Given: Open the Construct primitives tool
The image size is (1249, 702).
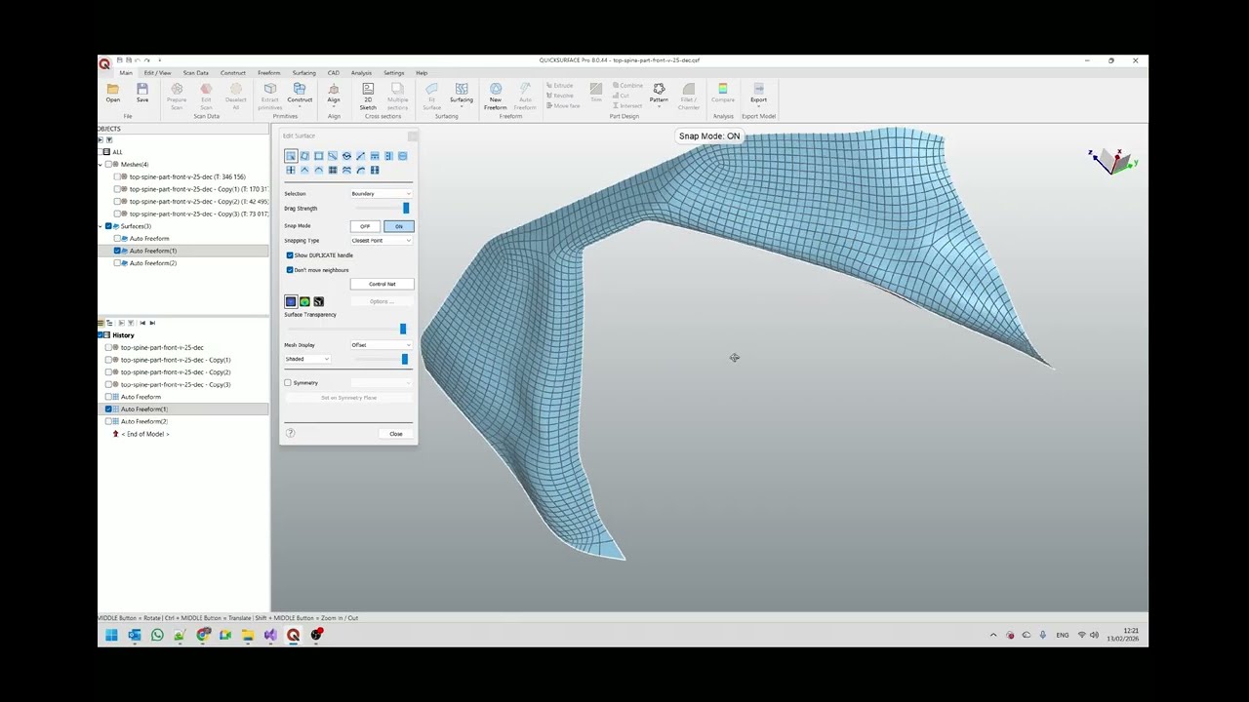Looking at the screenshot, I should (x=300, y=90).
